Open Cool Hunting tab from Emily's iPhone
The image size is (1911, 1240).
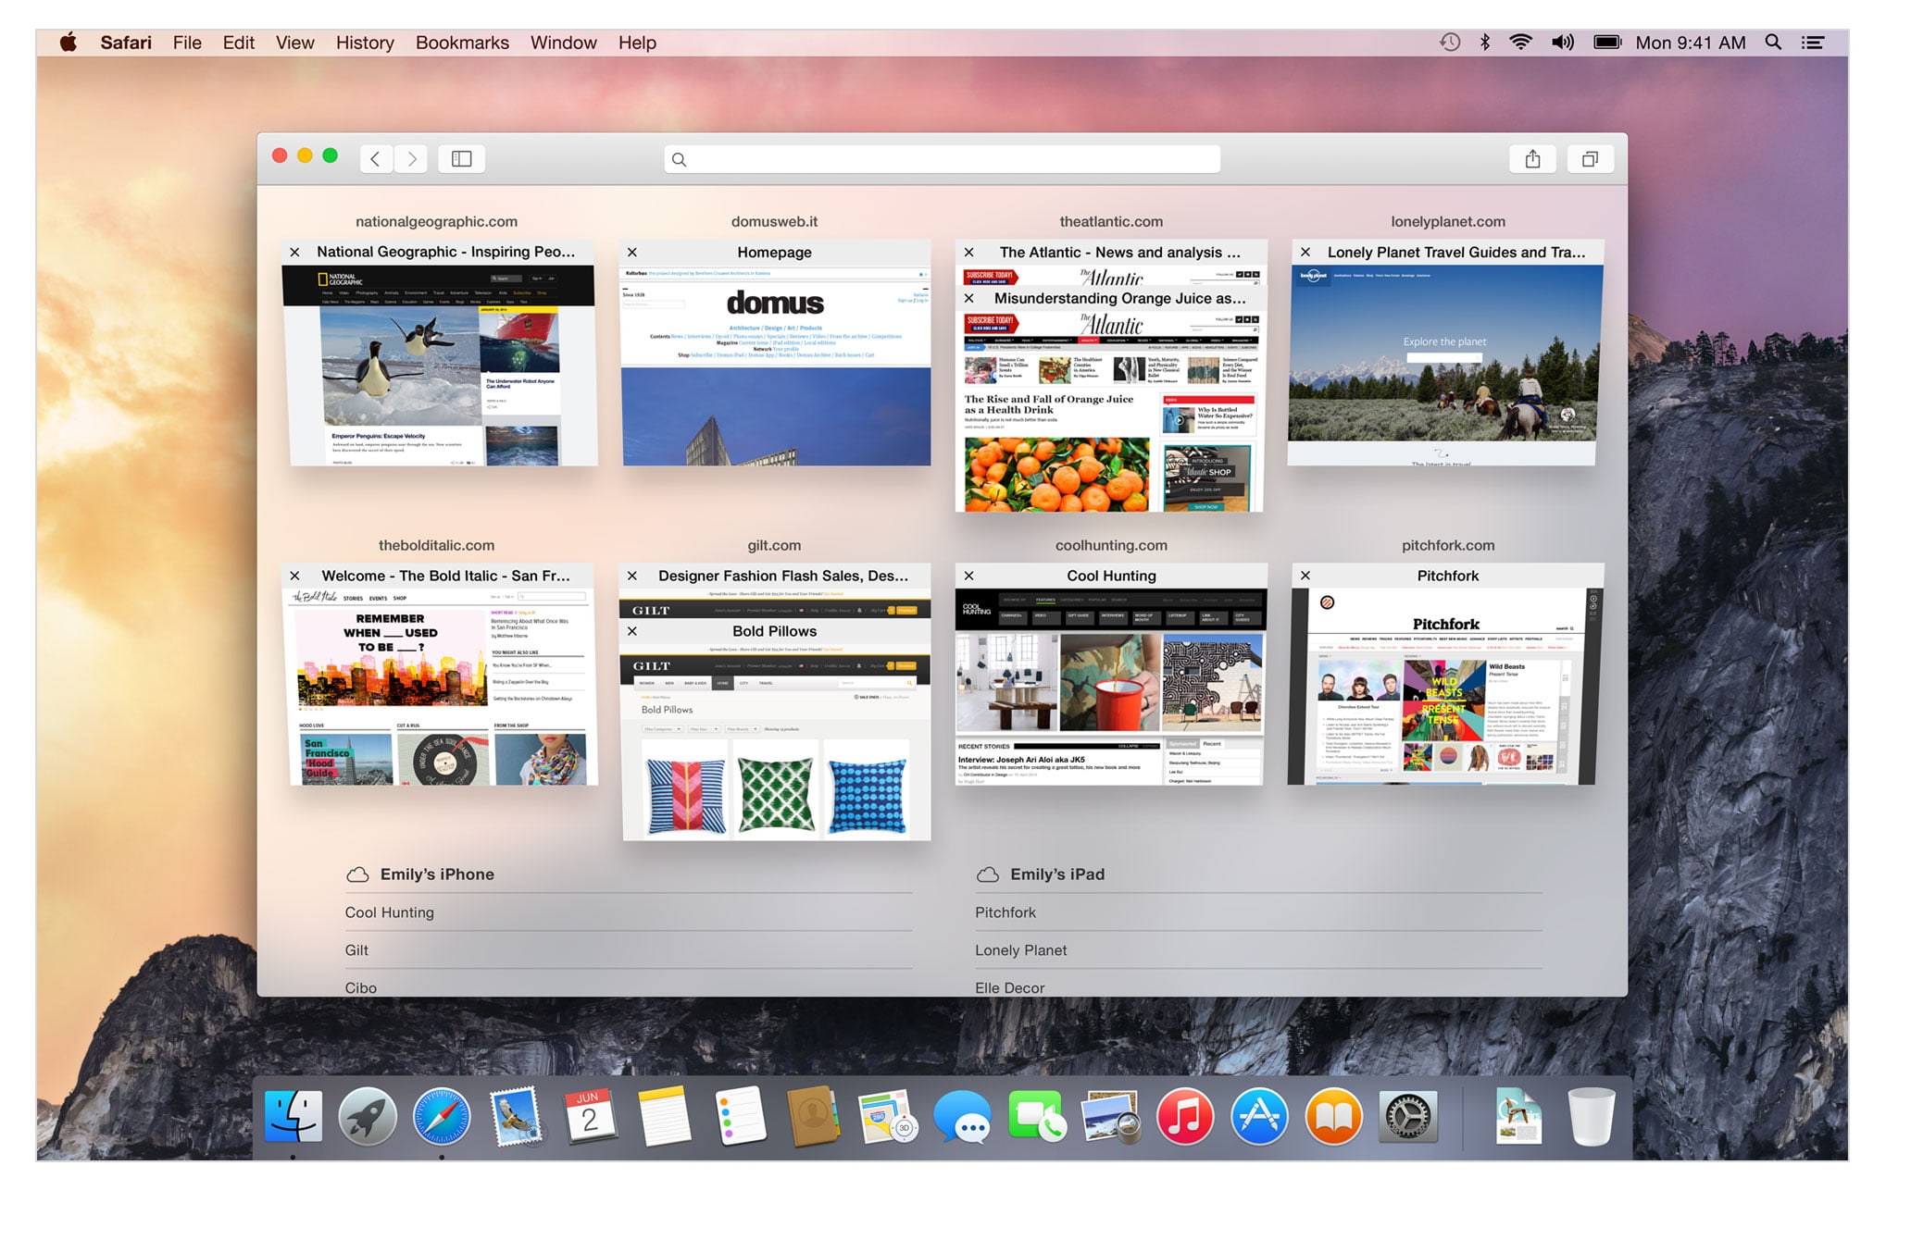(389, 911)
